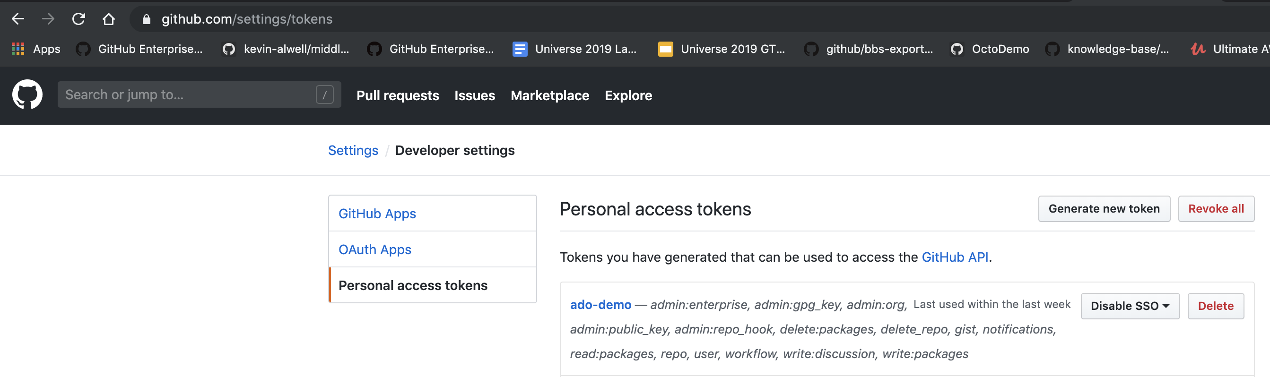Open the Universe 2019 La... docs bookmark
The width and height of the screenshot is (1270, 377).
pyautogui.click(x=574, y=49)
